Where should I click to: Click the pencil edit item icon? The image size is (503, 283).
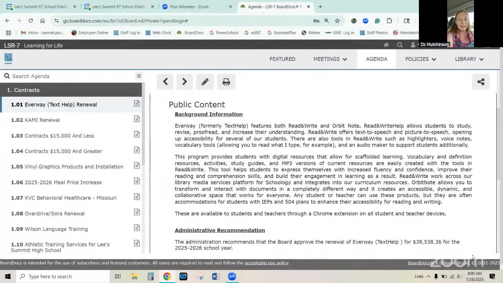point(205,82)
